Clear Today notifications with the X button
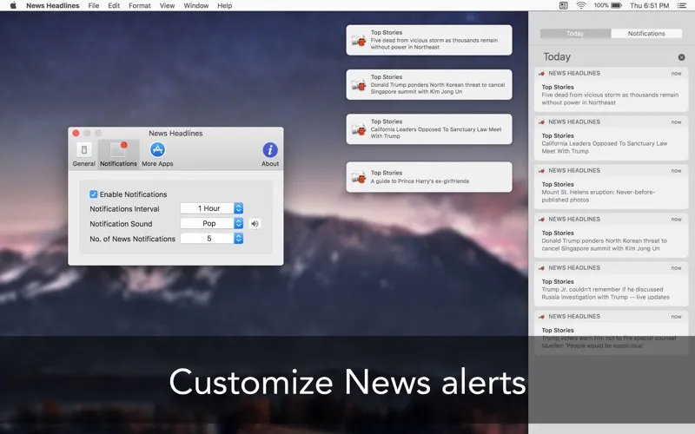This screenshot has width=695, height=434. click(681, 57)
